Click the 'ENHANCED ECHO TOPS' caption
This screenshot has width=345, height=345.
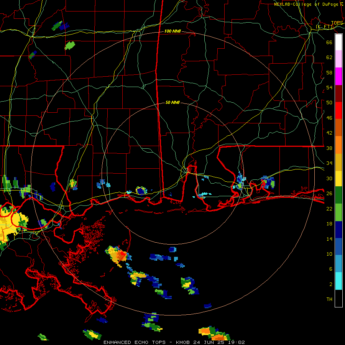pyautogui.click(x=135, y=342)
